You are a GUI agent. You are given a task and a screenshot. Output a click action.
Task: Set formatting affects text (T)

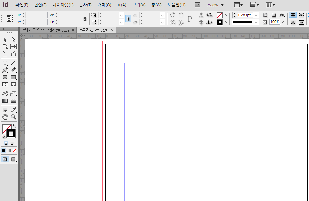pyautogui.click(x=12, y=143)
